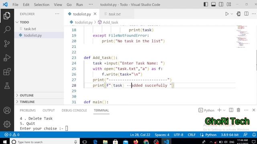The image size is (257, 144).
Task: Switch to the DEBUG CONSOLE tab
Action: [74, 110]
